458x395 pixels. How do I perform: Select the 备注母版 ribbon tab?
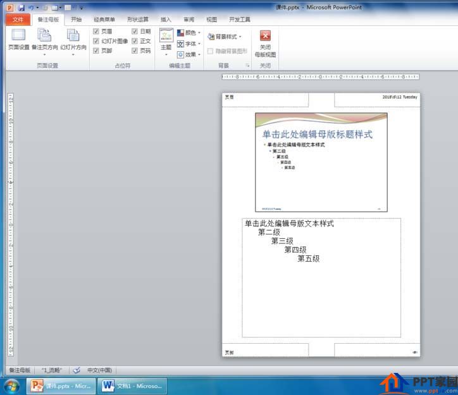click(48, 20)
